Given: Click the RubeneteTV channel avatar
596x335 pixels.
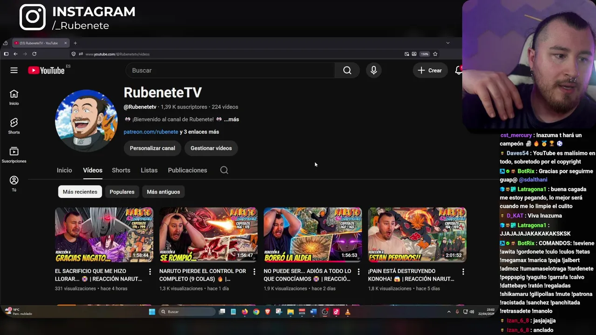Looking at the screenshot, I should coord(86,121).
